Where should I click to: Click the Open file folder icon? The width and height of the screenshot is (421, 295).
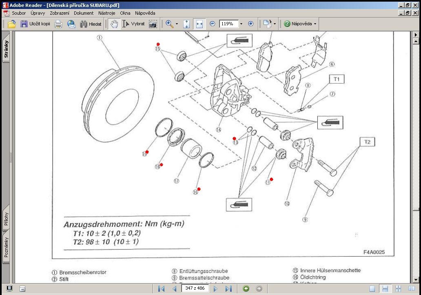(11, 24)
